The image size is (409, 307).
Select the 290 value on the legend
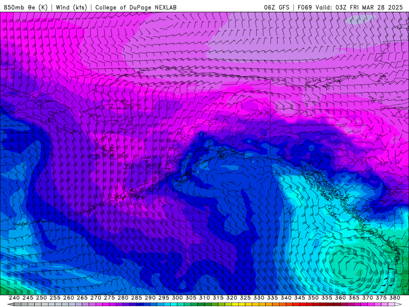[150, 298]
